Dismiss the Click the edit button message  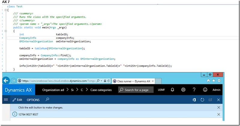[x=219, y=107]
